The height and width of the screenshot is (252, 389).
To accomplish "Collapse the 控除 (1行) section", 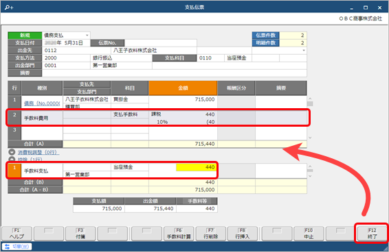I will (12, 160).
